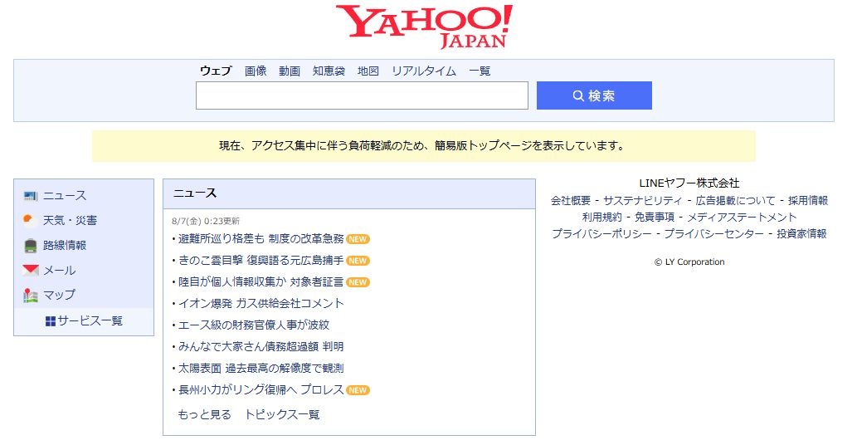Click the メール envelope icon

click(31, 270)
